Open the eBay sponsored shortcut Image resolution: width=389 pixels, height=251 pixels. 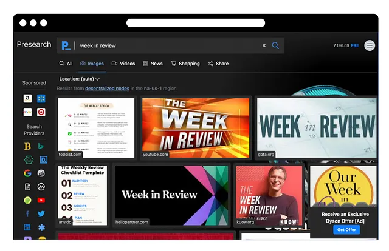click(x=27, y=112)
